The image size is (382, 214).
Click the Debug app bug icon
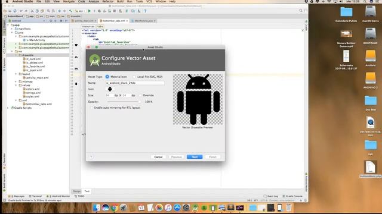pos(100,11)
